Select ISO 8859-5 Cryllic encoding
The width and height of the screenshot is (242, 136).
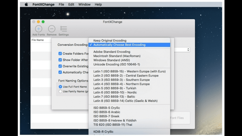point(129,108)
